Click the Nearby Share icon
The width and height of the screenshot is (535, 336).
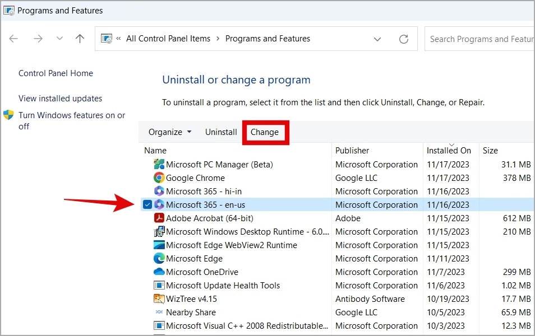point(159,312)
